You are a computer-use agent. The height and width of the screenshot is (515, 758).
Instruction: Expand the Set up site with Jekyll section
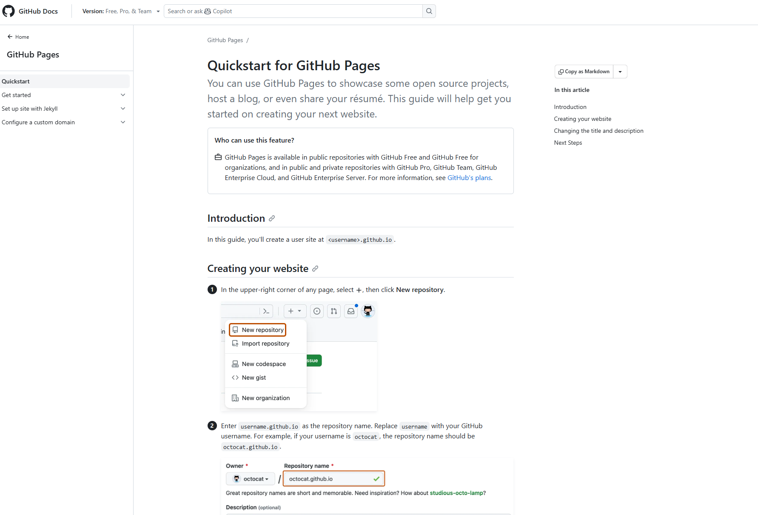tap(123, 109)
